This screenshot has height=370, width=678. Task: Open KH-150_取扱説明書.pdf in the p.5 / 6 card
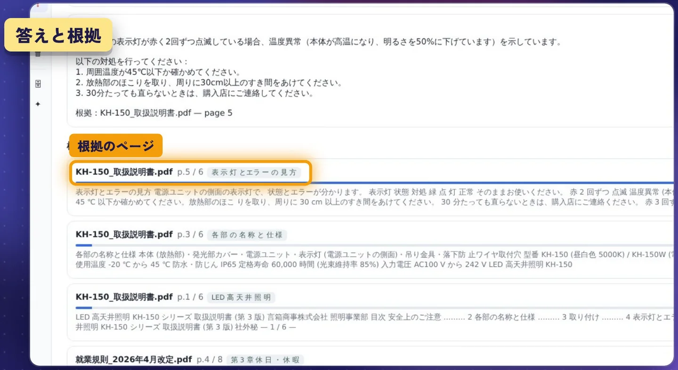124,172
